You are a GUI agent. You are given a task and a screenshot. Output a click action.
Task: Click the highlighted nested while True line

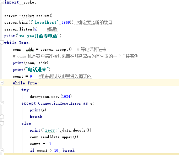click(x=89, y=83)
